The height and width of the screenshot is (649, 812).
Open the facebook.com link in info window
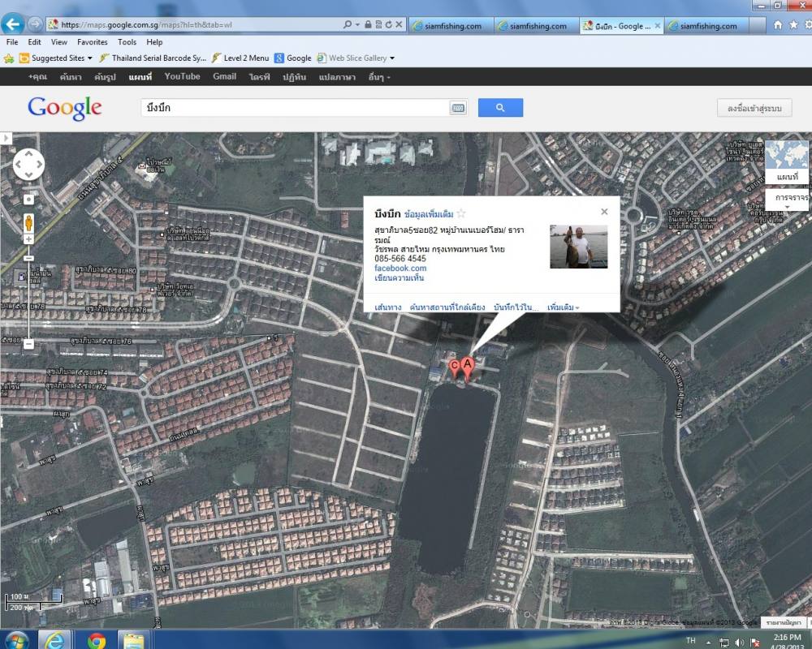tap(400, 268)
